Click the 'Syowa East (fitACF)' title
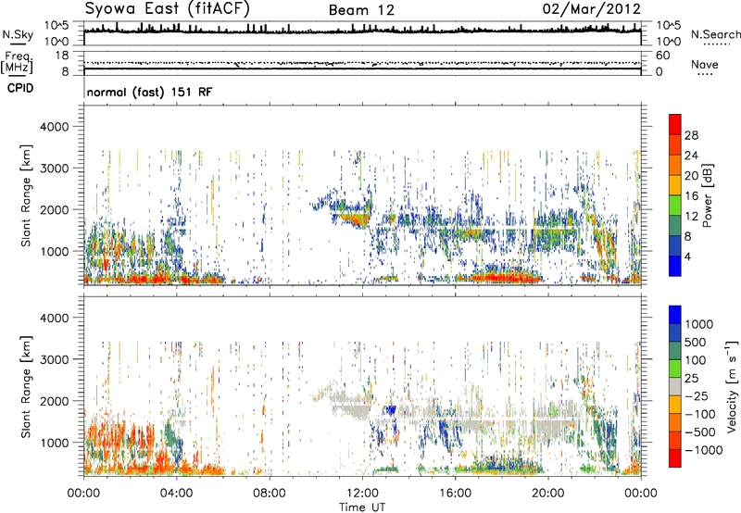The image size is (741, 513). click(168, 9)
